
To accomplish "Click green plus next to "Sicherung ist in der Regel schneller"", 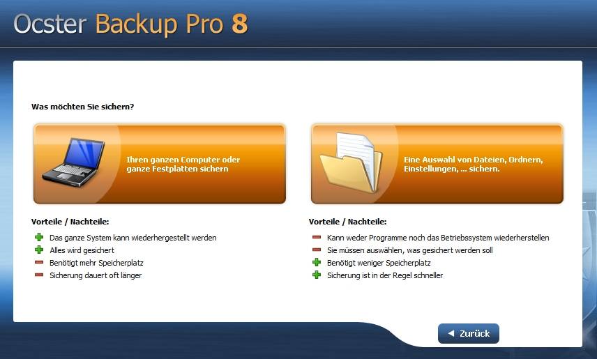I will pos(317,275).
